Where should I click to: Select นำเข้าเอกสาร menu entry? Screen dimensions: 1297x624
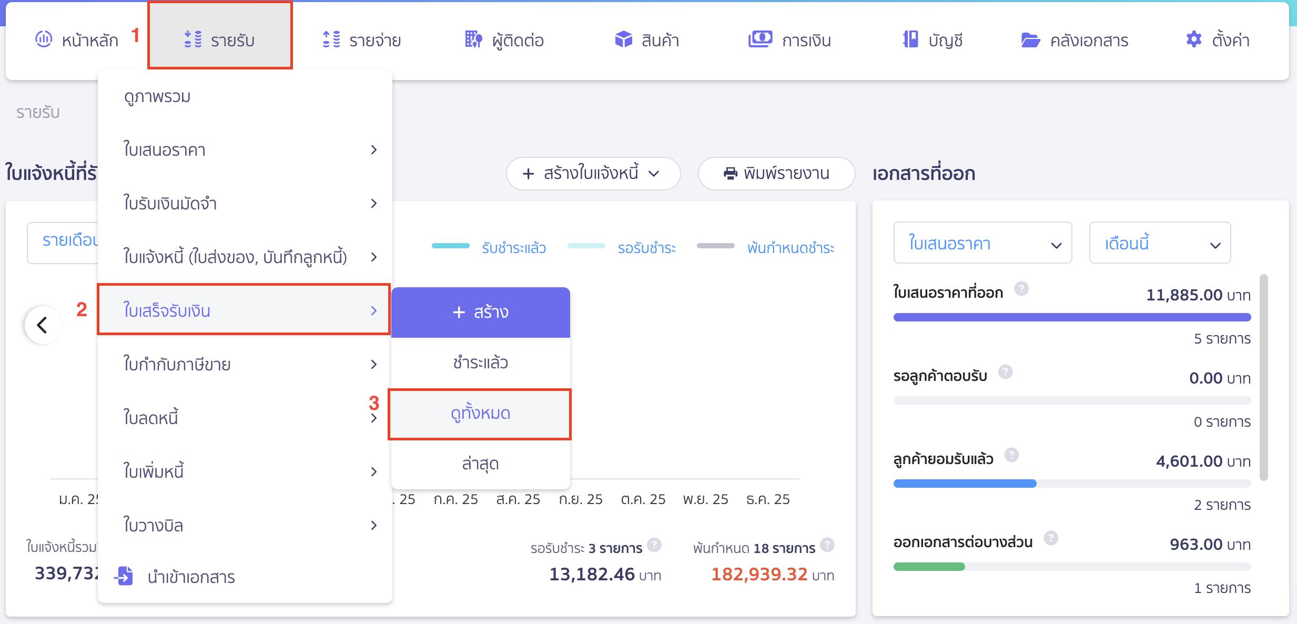click(245, 577)
